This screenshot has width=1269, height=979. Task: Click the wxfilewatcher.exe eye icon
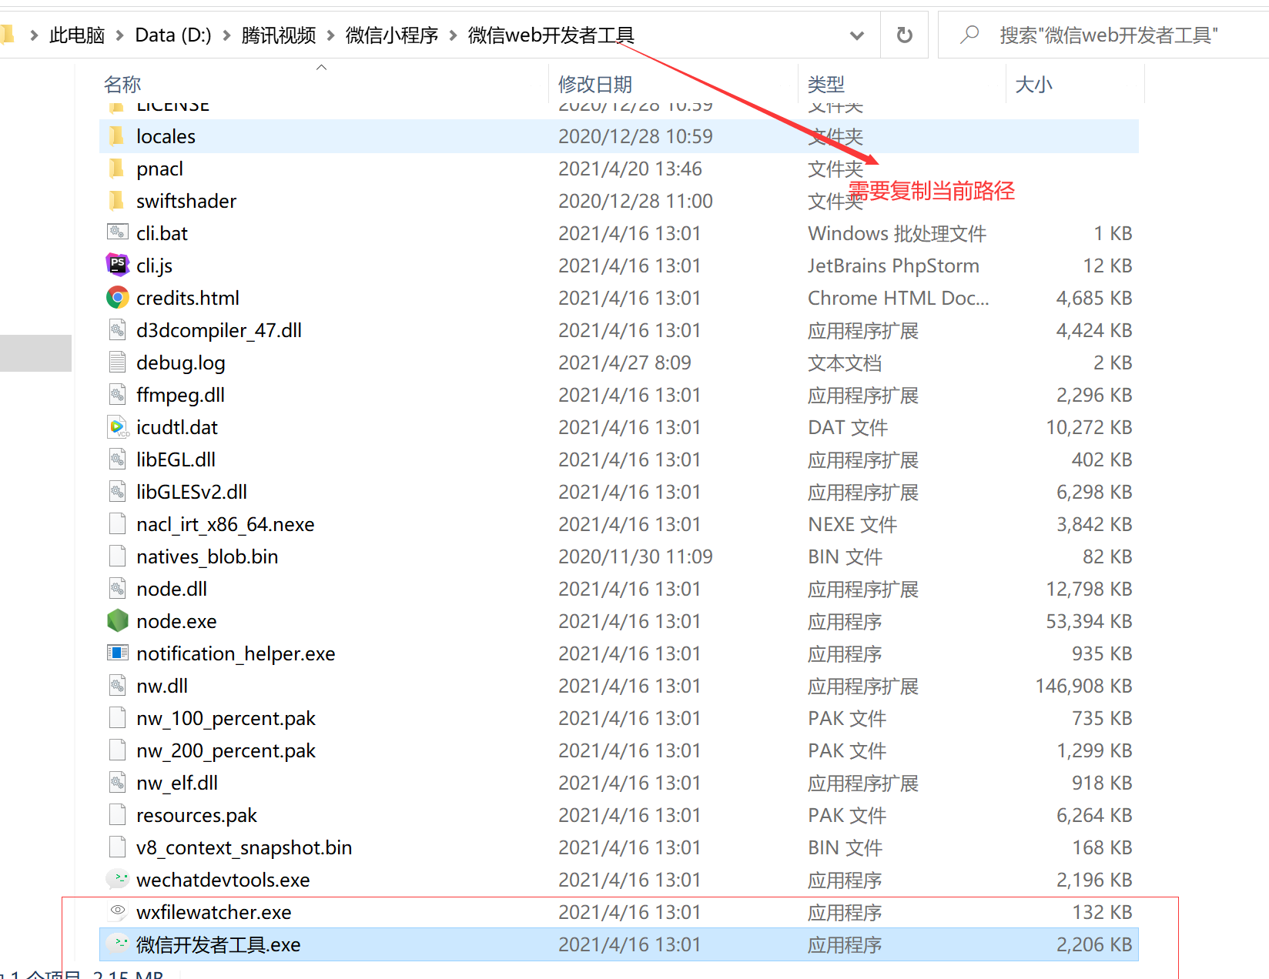tap(117, 911)
